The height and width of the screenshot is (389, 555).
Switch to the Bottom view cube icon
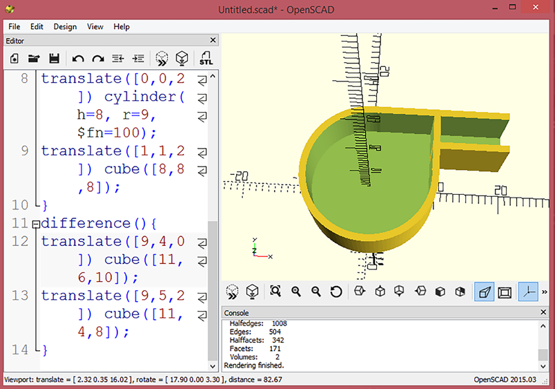[x=399, y=291]
